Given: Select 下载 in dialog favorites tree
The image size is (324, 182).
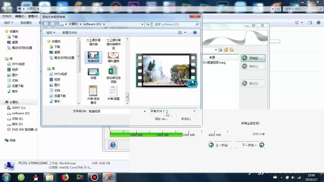Looking at the screenshot, I should click(x=55, y=47).
